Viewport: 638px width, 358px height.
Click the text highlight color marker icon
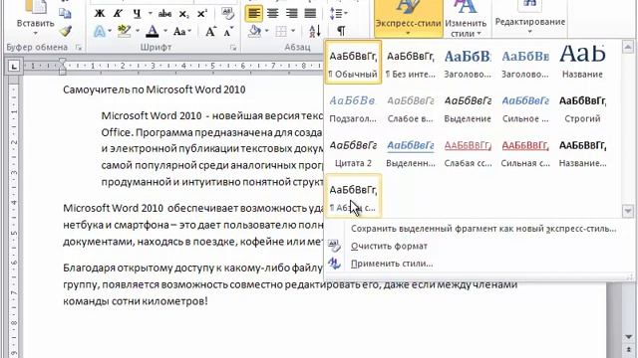click(124, 31)
